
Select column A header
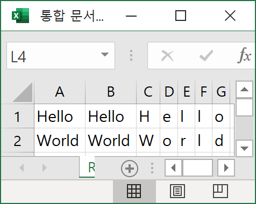(x=60, y=92)
